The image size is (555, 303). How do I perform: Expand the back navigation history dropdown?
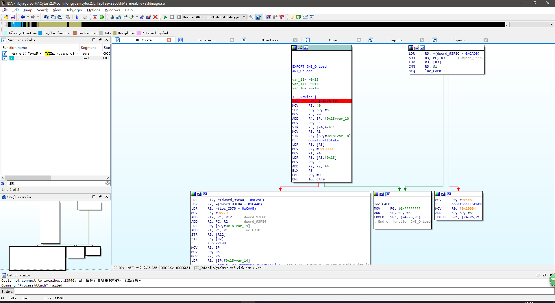pyautogui.click(x=28, y=17)
